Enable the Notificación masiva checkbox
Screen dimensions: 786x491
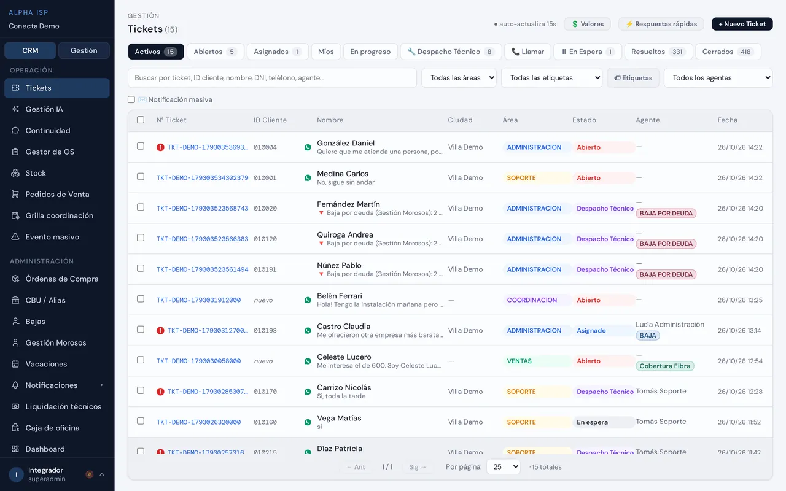click(x=131, y=99)
